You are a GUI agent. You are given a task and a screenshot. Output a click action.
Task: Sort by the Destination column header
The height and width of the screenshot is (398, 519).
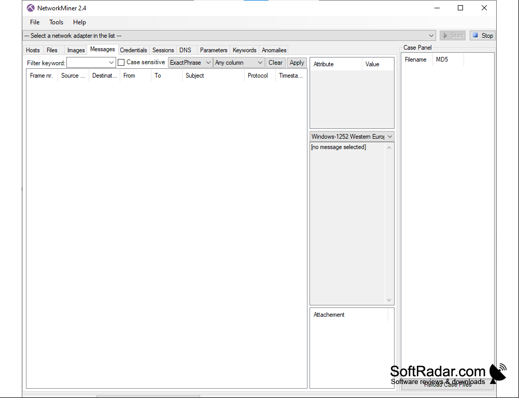(x=104, y=76)
